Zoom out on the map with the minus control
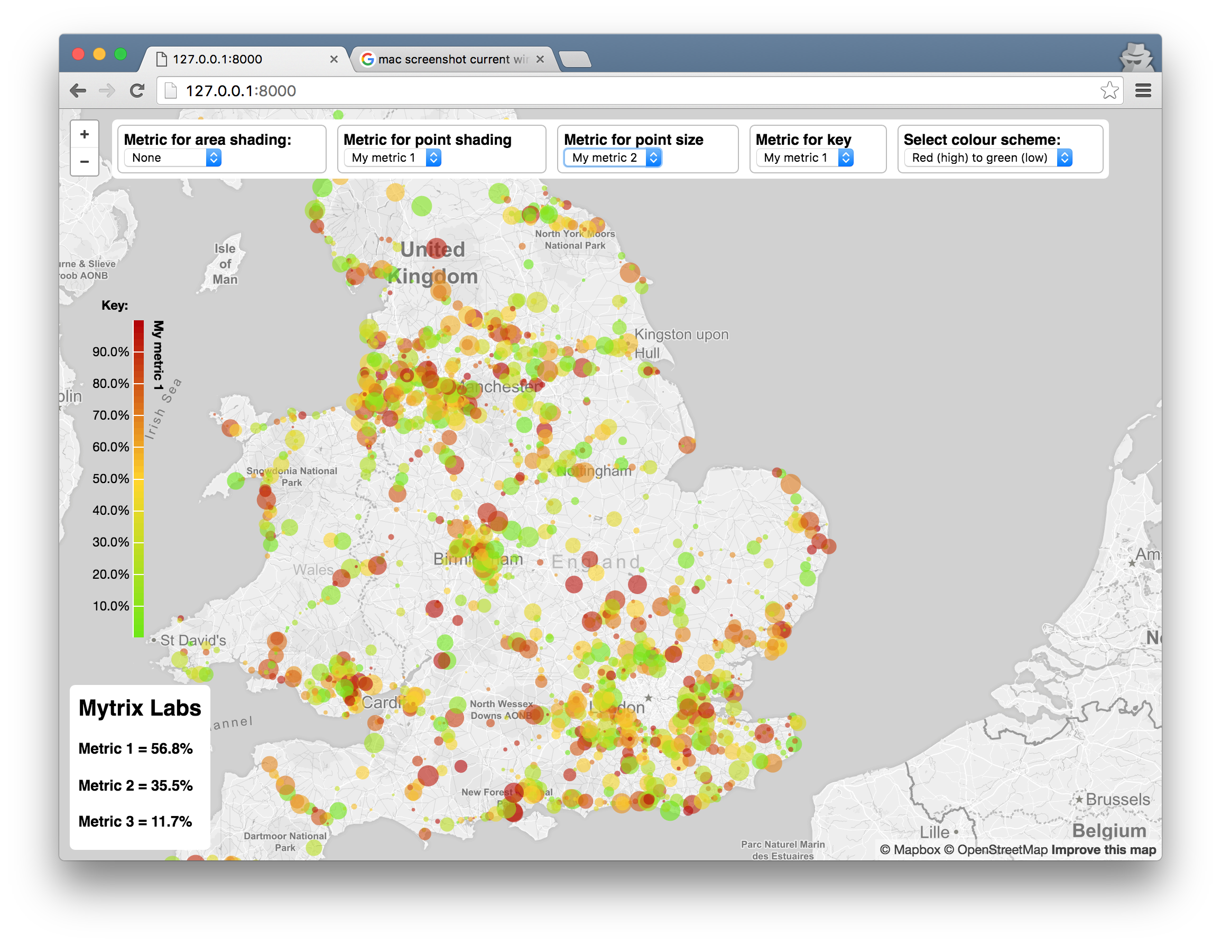The width and height of the screenshot is (1221, 945). click(x=85, y=162)
